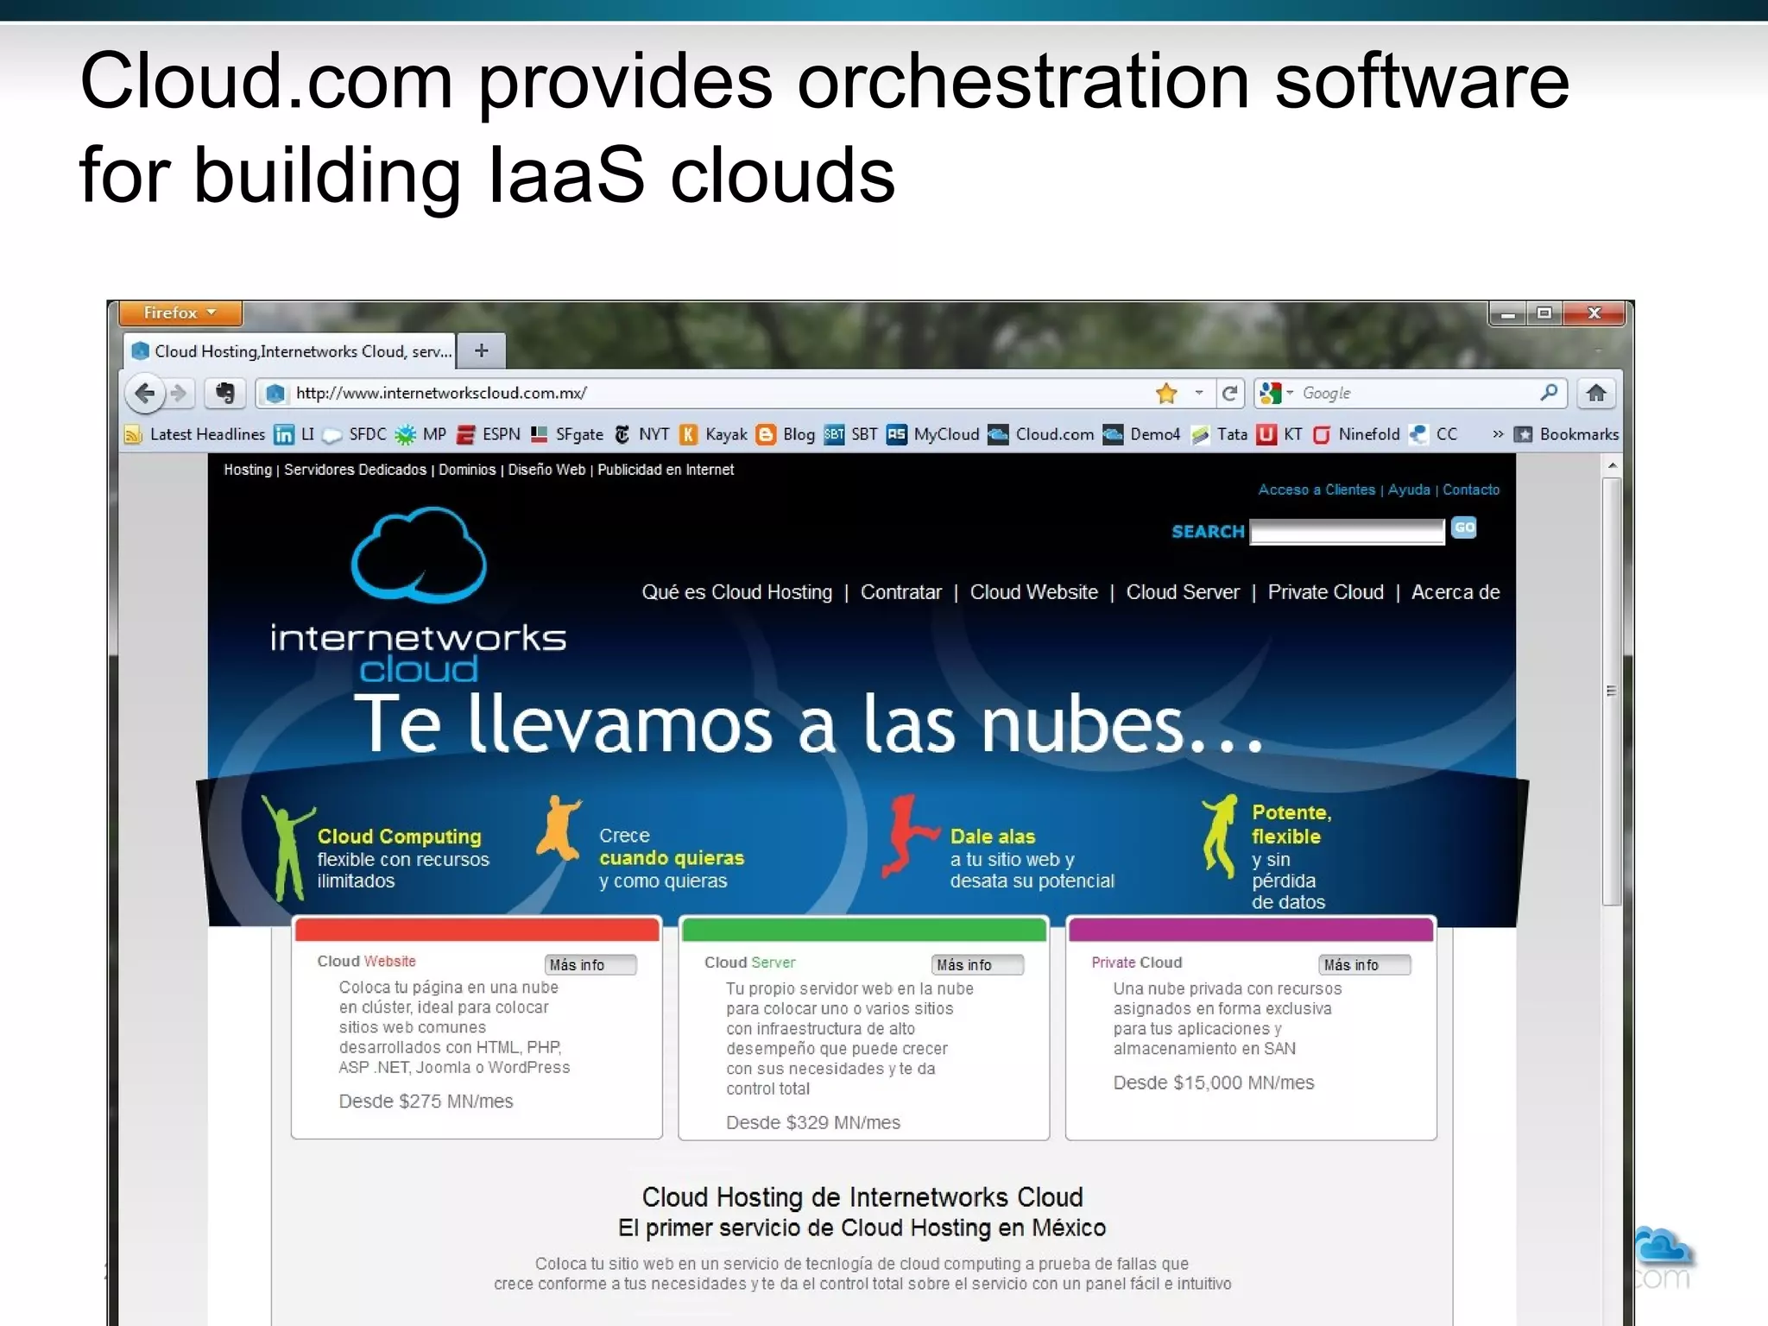Bookmark this page with the star icon

[x=1166, y=394]
